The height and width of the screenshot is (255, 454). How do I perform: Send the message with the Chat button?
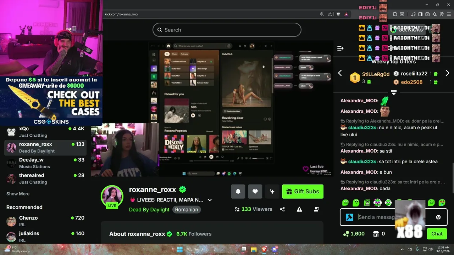pyautogui.click(x=437, y=234)
